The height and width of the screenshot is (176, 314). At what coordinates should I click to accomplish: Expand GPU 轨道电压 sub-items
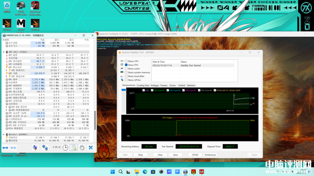click(6, 70)
